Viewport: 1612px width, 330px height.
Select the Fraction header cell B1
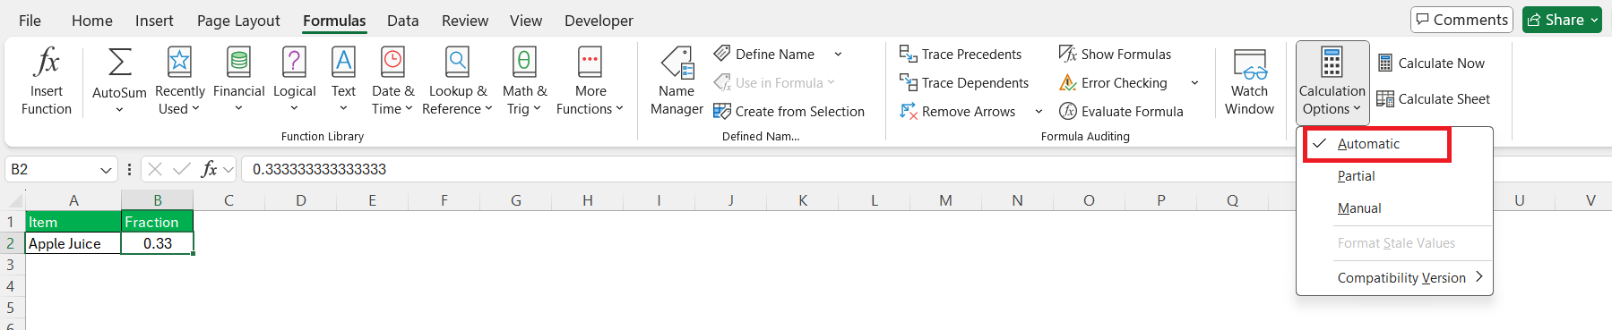pos(158,222)
